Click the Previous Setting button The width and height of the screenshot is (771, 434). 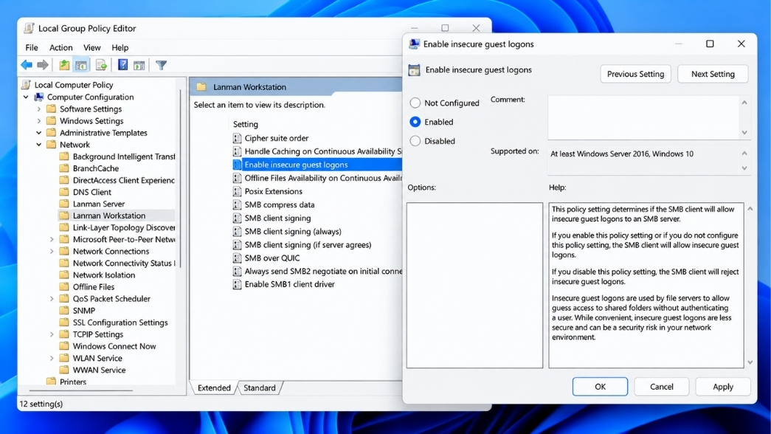(x=635, y=74)
